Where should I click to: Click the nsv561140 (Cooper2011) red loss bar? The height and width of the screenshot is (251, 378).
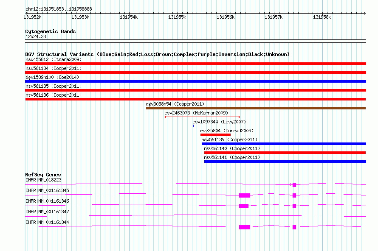[x=285, y=153]
